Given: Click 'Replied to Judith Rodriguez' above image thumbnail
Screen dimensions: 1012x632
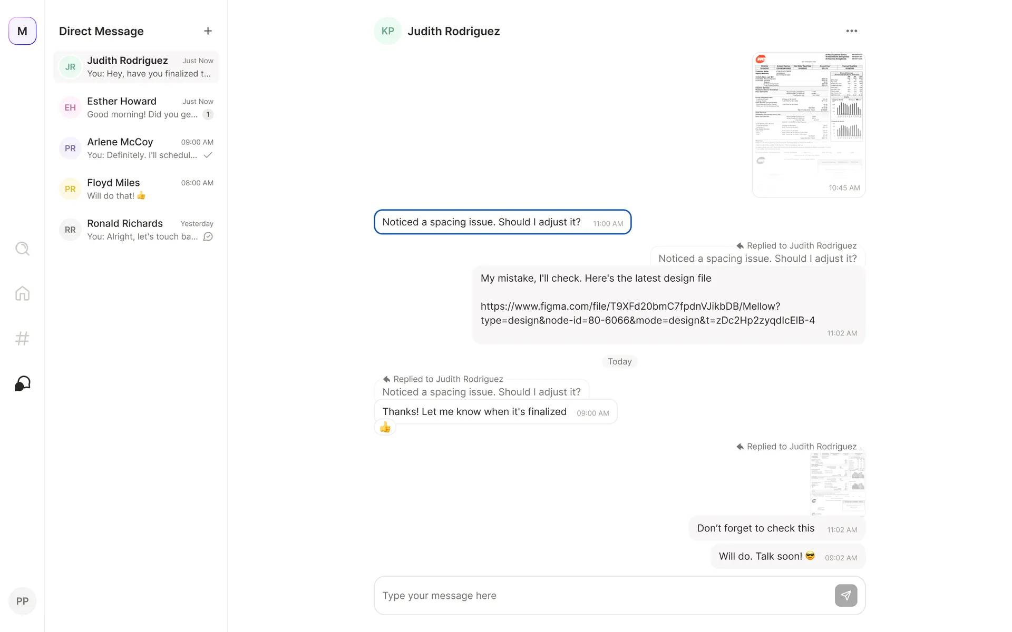Looking at the screenshot, I should click(x=796, y=447).
